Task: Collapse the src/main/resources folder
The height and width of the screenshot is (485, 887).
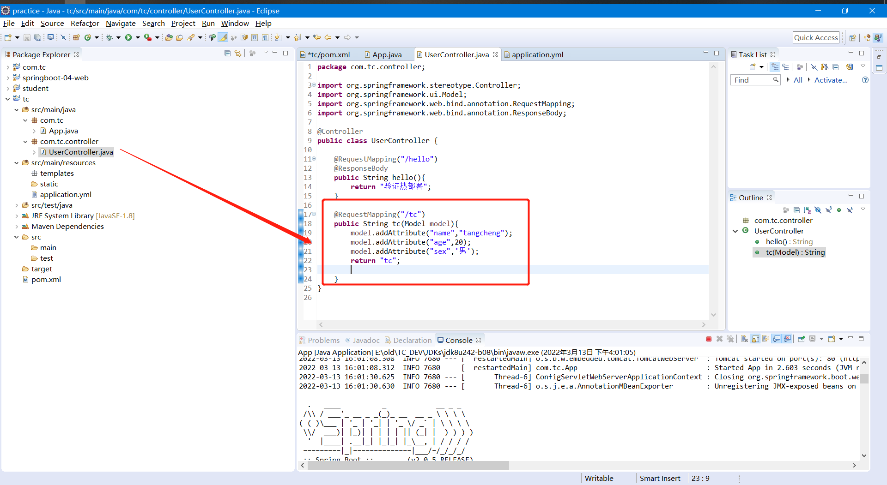Action: pyautogui.click(x=17, y=163)
